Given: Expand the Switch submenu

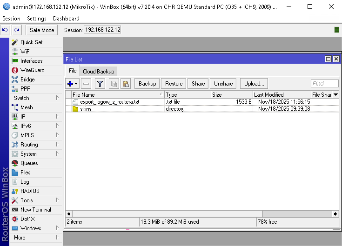Looking at the screenshot, I should [x=36, y=98].
